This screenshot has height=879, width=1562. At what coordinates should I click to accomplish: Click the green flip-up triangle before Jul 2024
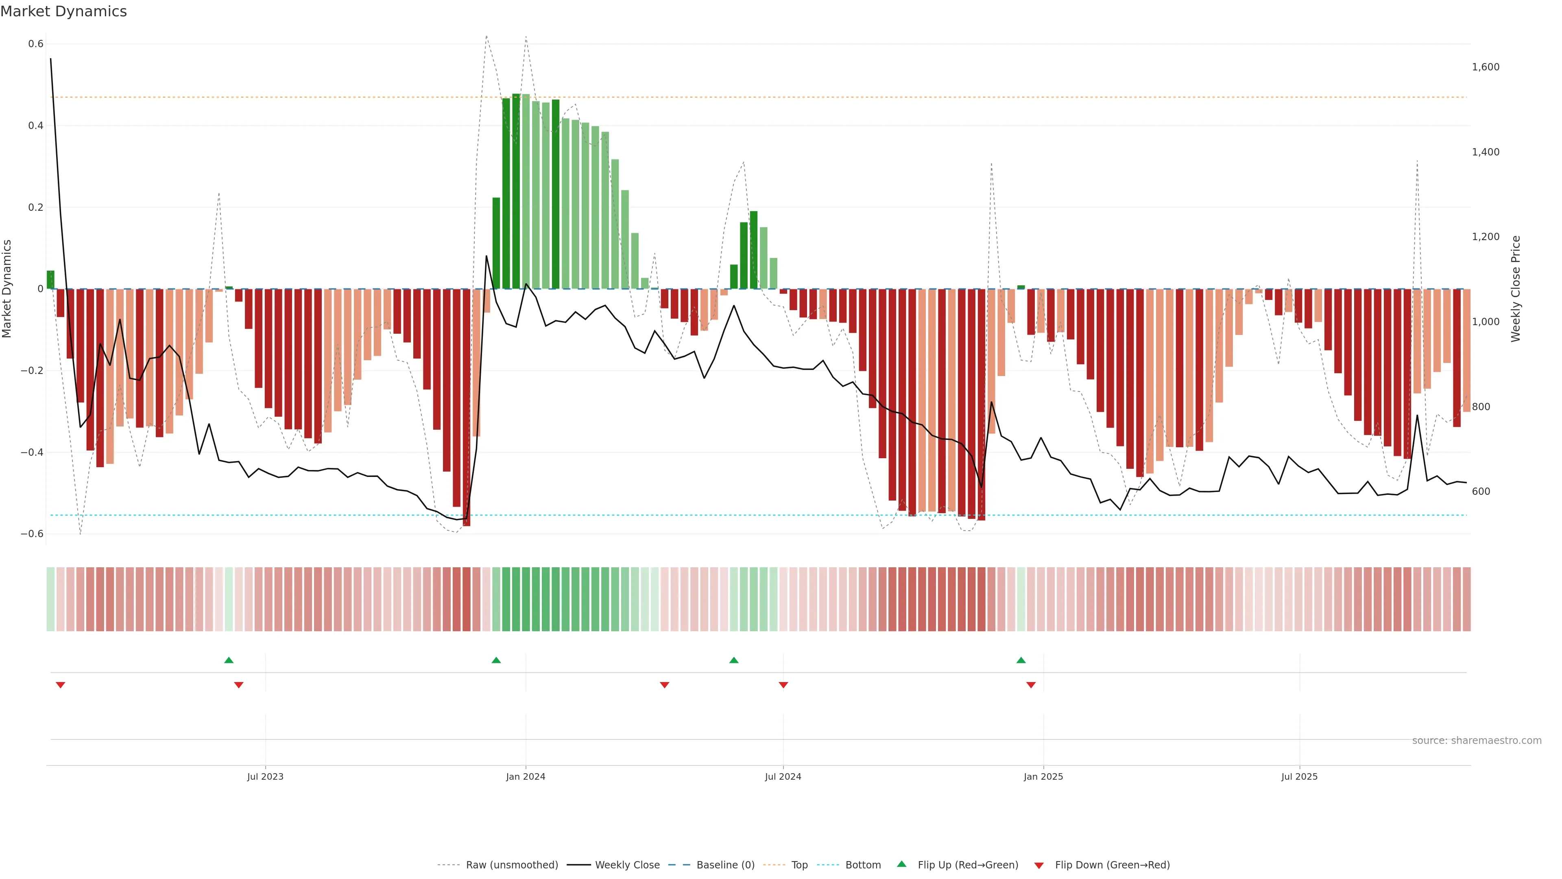(734, 660)
